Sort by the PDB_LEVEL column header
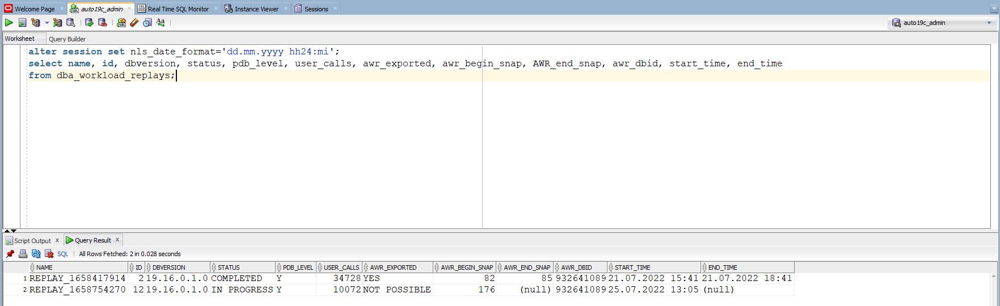The height and width of the screenshot is (306, 1000). [x=296, y=267]
